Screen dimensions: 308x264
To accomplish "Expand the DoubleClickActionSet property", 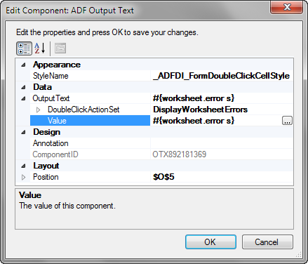I will tap(38, 110).
